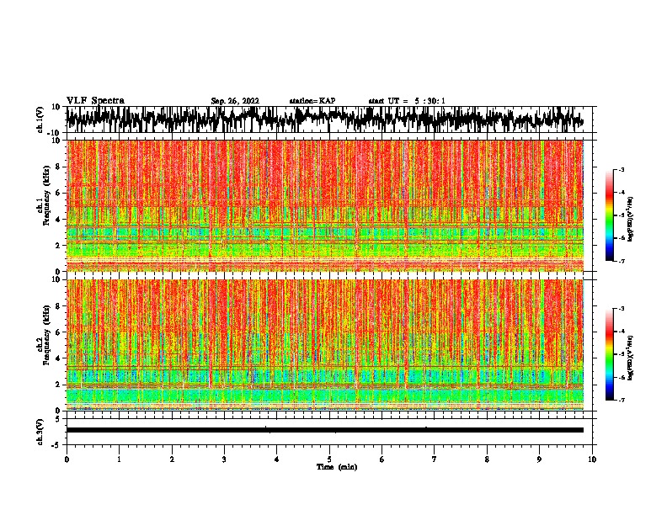Click time axis tick label "6"

(x=382, y=459)
